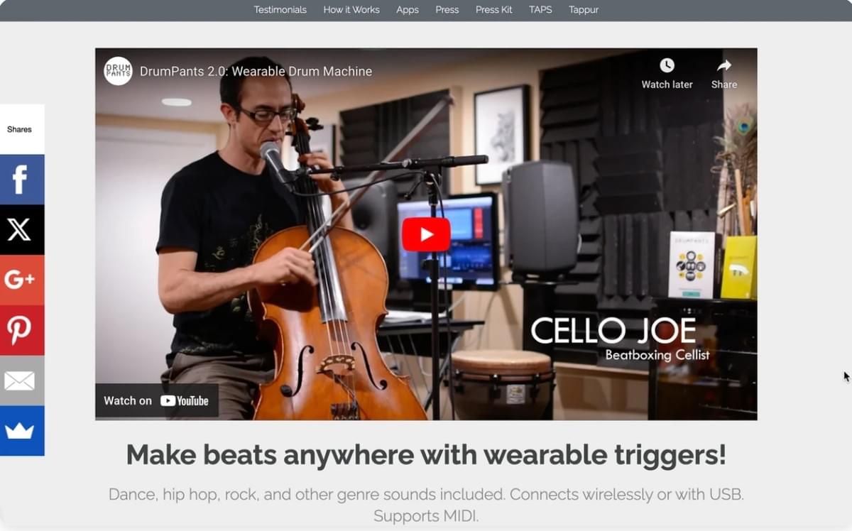Open the Tappur nav link
The height and width of the screenshot is (531, 852).
click(x=584, y=10)
